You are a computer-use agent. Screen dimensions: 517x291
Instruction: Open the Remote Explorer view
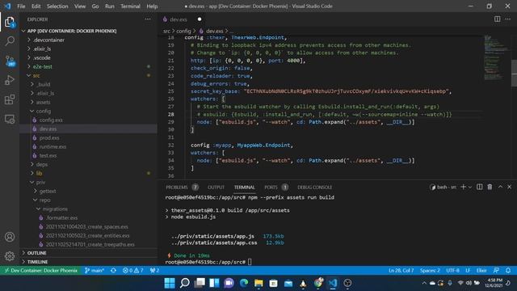pyautogui.click(x=10, y=119)
